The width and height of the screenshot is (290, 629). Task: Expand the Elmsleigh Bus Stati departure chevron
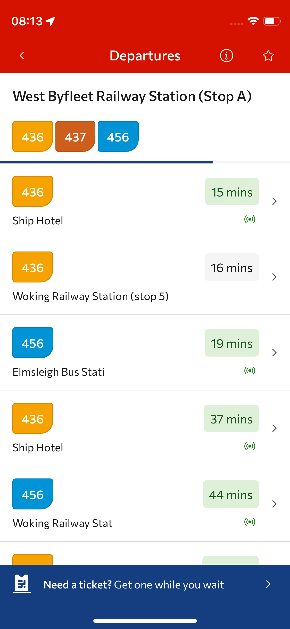[275, 353]
